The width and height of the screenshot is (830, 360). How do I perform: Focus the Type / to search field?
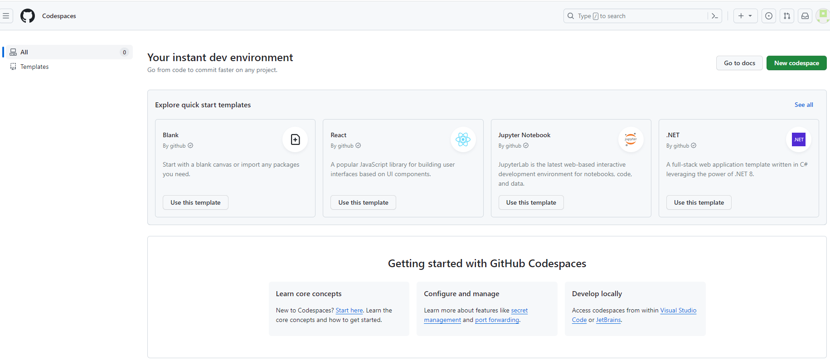[642, 16]
